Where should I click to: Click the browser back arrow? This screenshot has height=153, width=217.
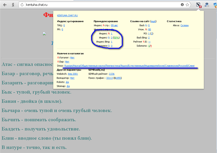pyautogui.click(x=5, y=5)
